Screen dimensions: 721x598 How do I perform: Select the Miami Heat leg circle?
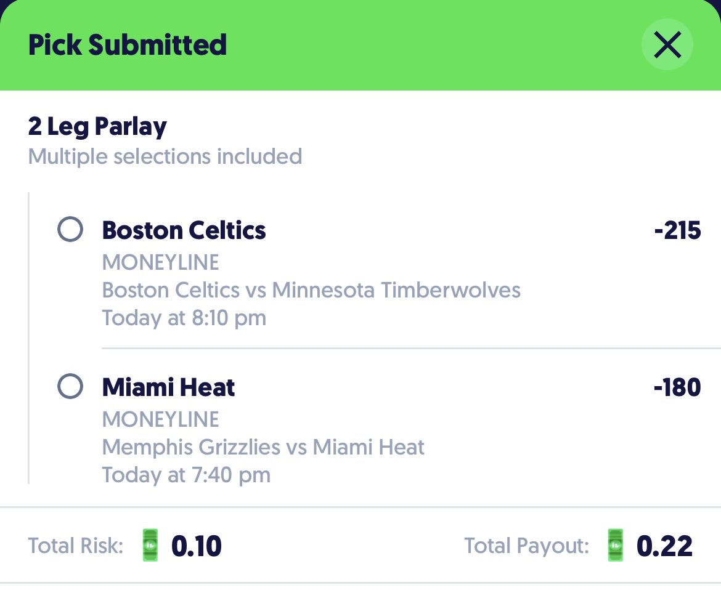point(70,386)
